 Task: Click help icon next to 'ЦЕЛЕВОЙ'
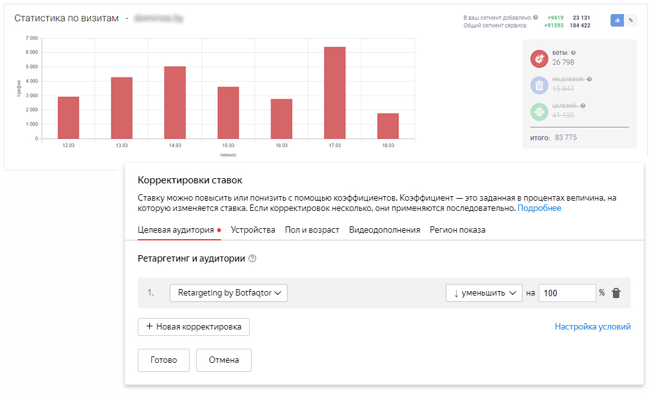point(583,106)
